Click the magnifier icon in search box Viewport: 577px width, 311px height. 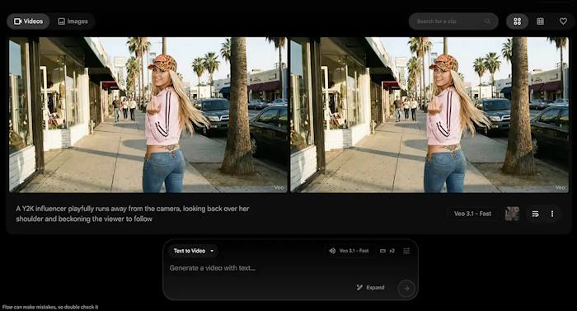488,21
